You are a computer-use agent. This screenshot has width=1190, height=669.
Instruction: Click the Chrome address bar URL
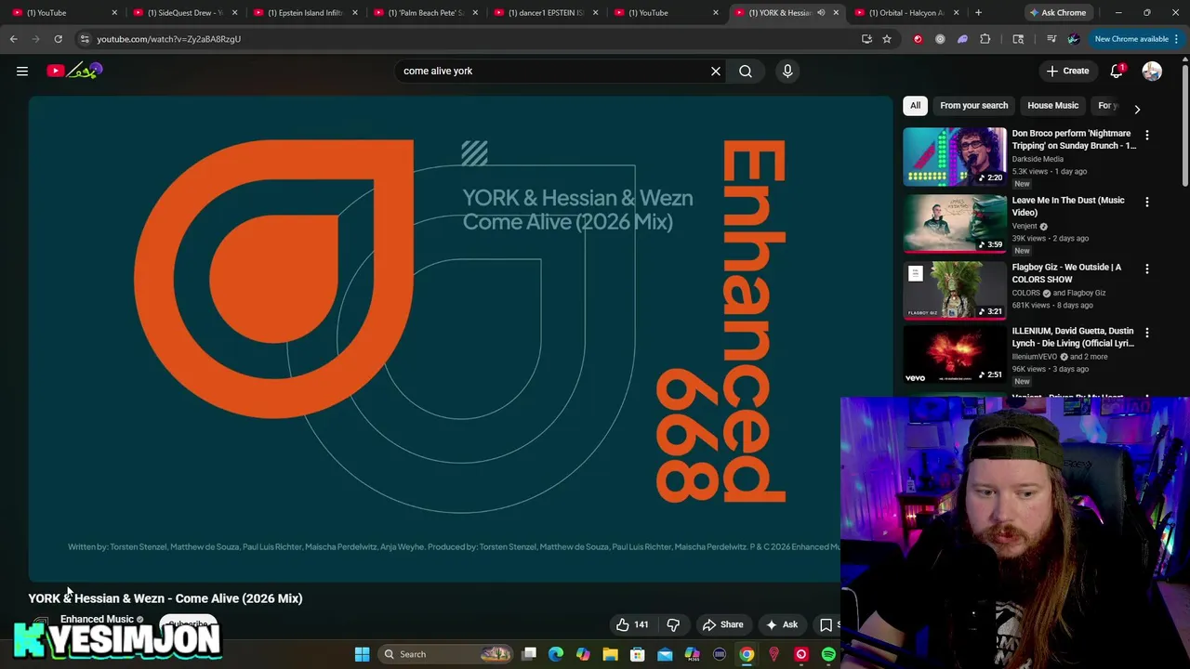168,39
